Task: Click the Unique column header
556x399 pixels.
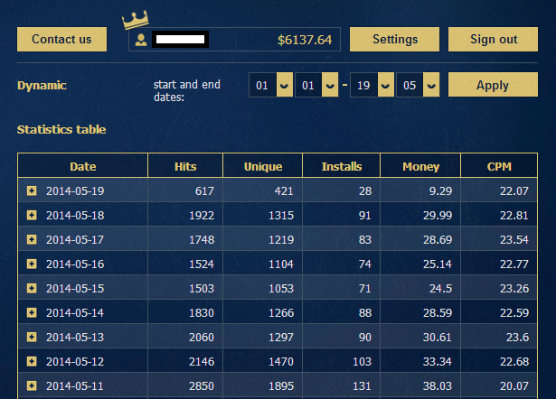Action: tap(263, 166)
